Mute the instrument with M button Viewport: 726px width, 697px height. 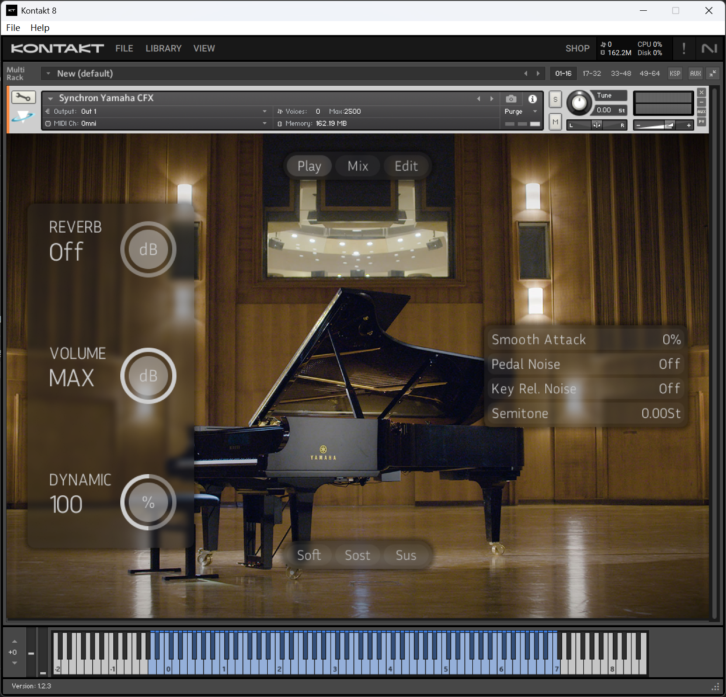555,122
